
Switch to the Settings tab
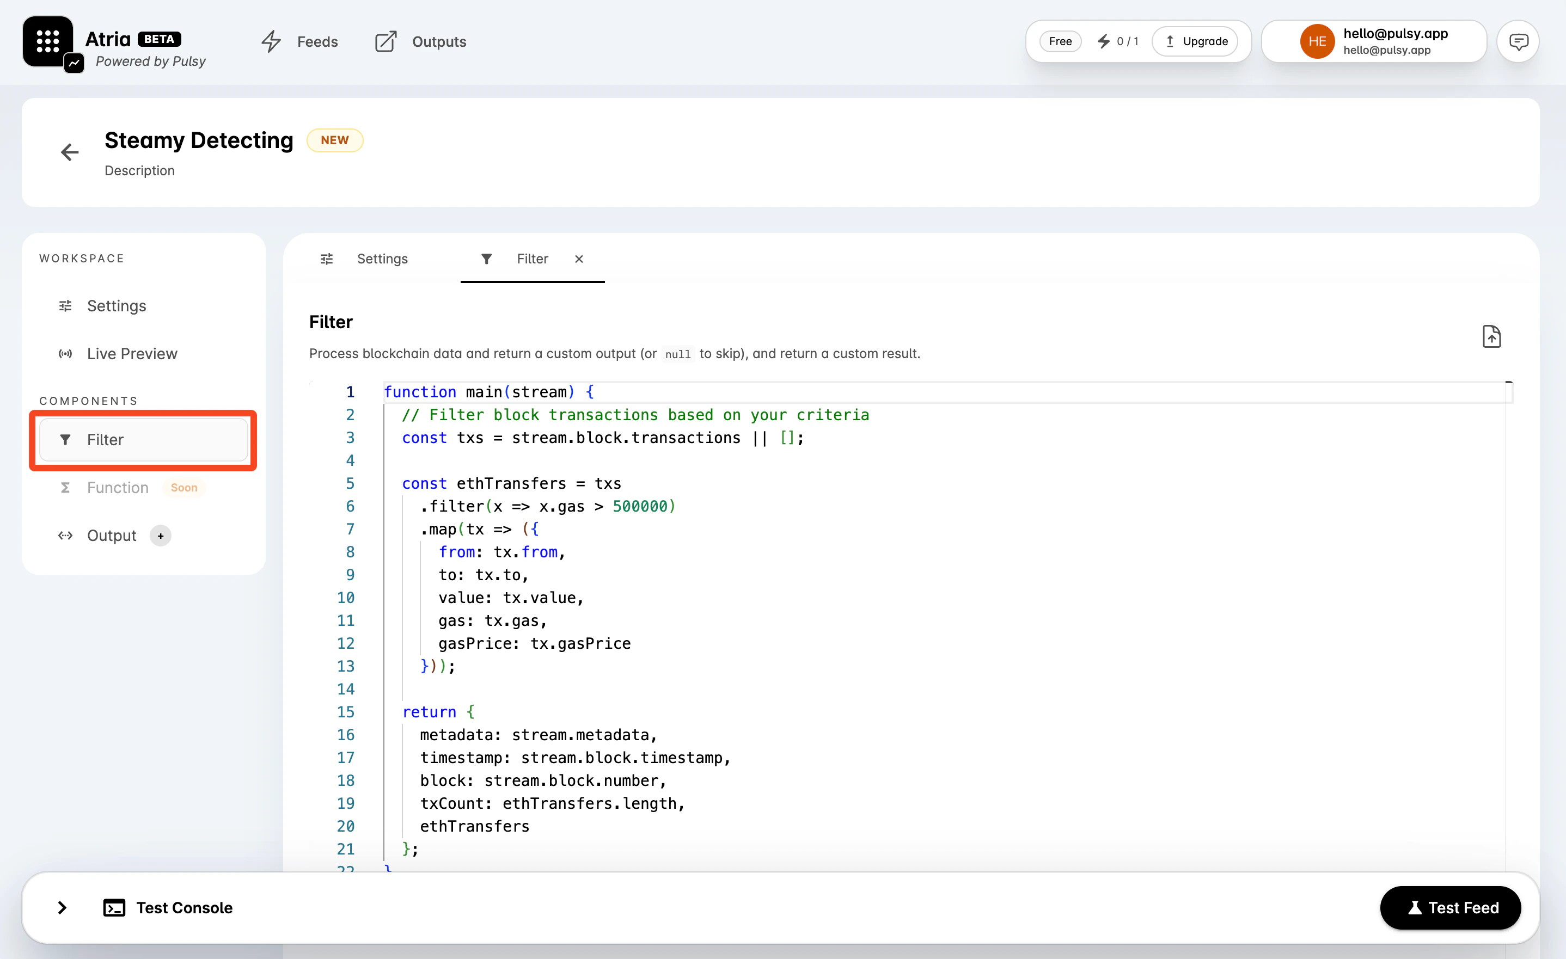pos(364,259)
